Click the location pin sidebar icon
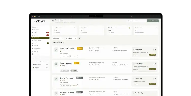Image resolution: width=191 pixels, height=96 pixels. [33, 40]
